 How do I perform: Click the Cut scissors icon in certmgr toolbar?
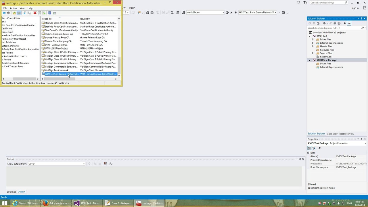click(x=25, y=13)
